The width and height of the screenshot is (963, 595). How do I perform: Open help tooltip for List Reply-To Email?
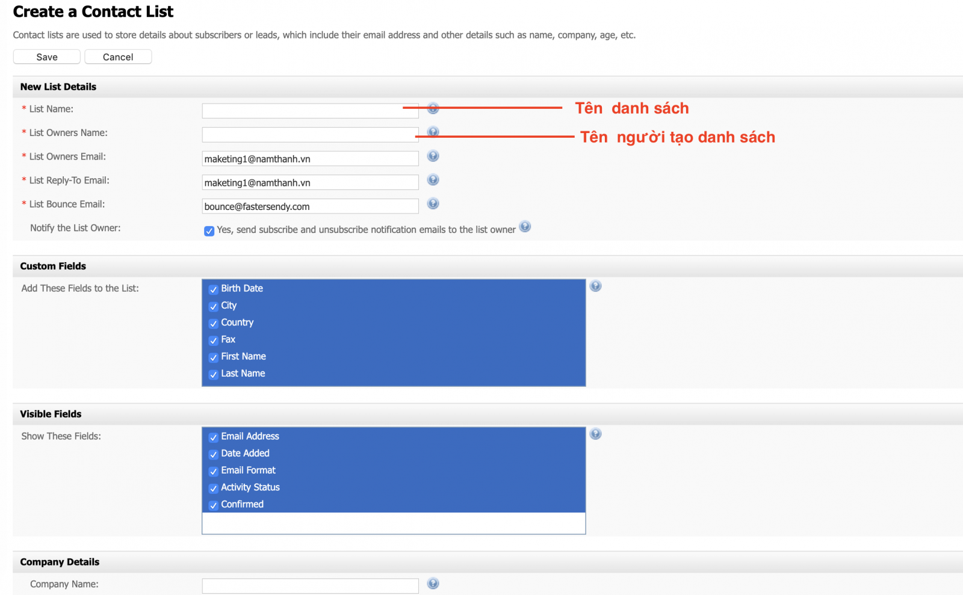[x=433, y=180]
